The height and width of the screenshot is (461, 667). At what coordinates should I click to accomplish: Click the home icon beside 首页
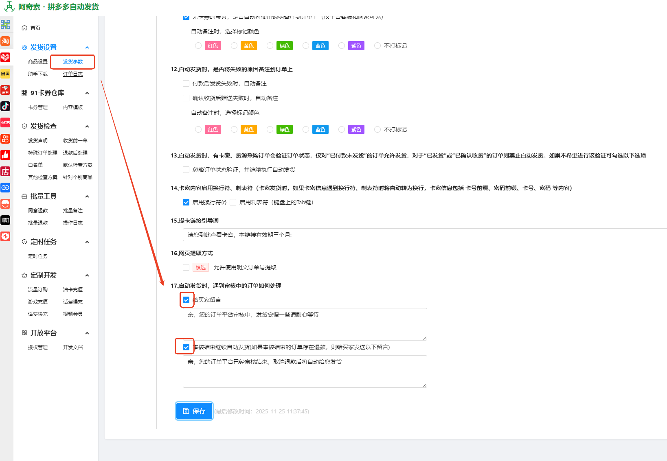[x=24, y=28]
